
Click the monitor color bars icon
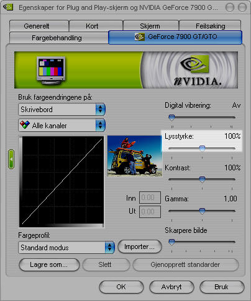pos(51,71)
